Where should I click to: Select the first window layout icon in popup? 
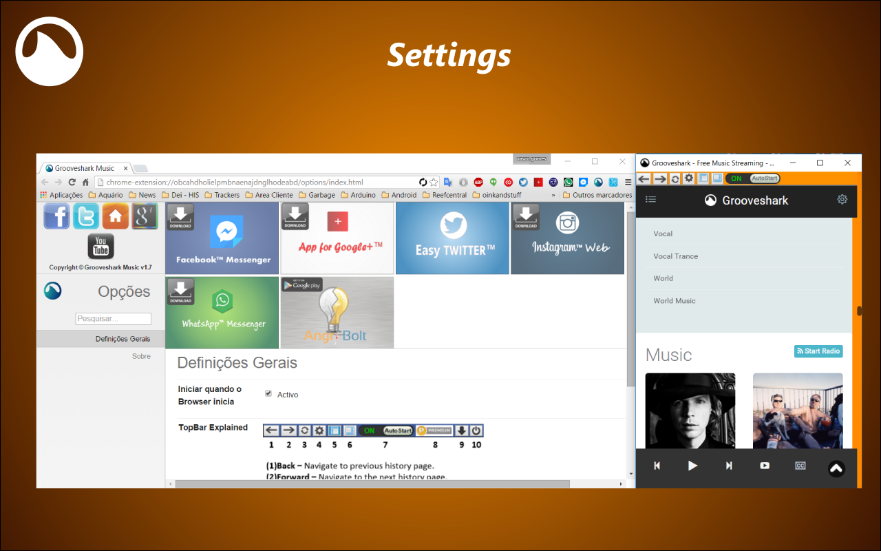(x=703, y=179)
